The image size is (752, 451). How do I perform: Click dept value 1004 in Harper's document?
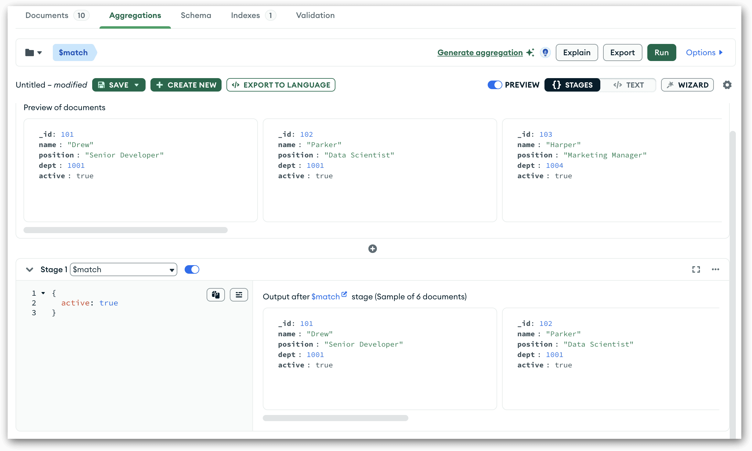554,165
